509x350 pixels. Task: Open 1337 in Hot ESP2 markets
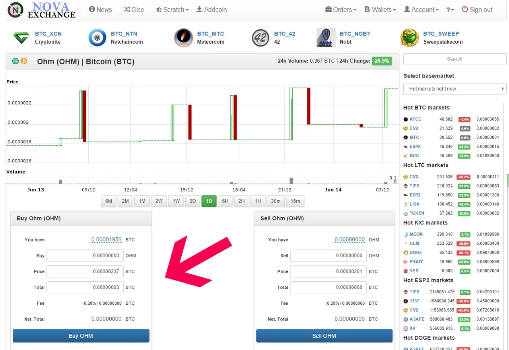coord(414,301)
